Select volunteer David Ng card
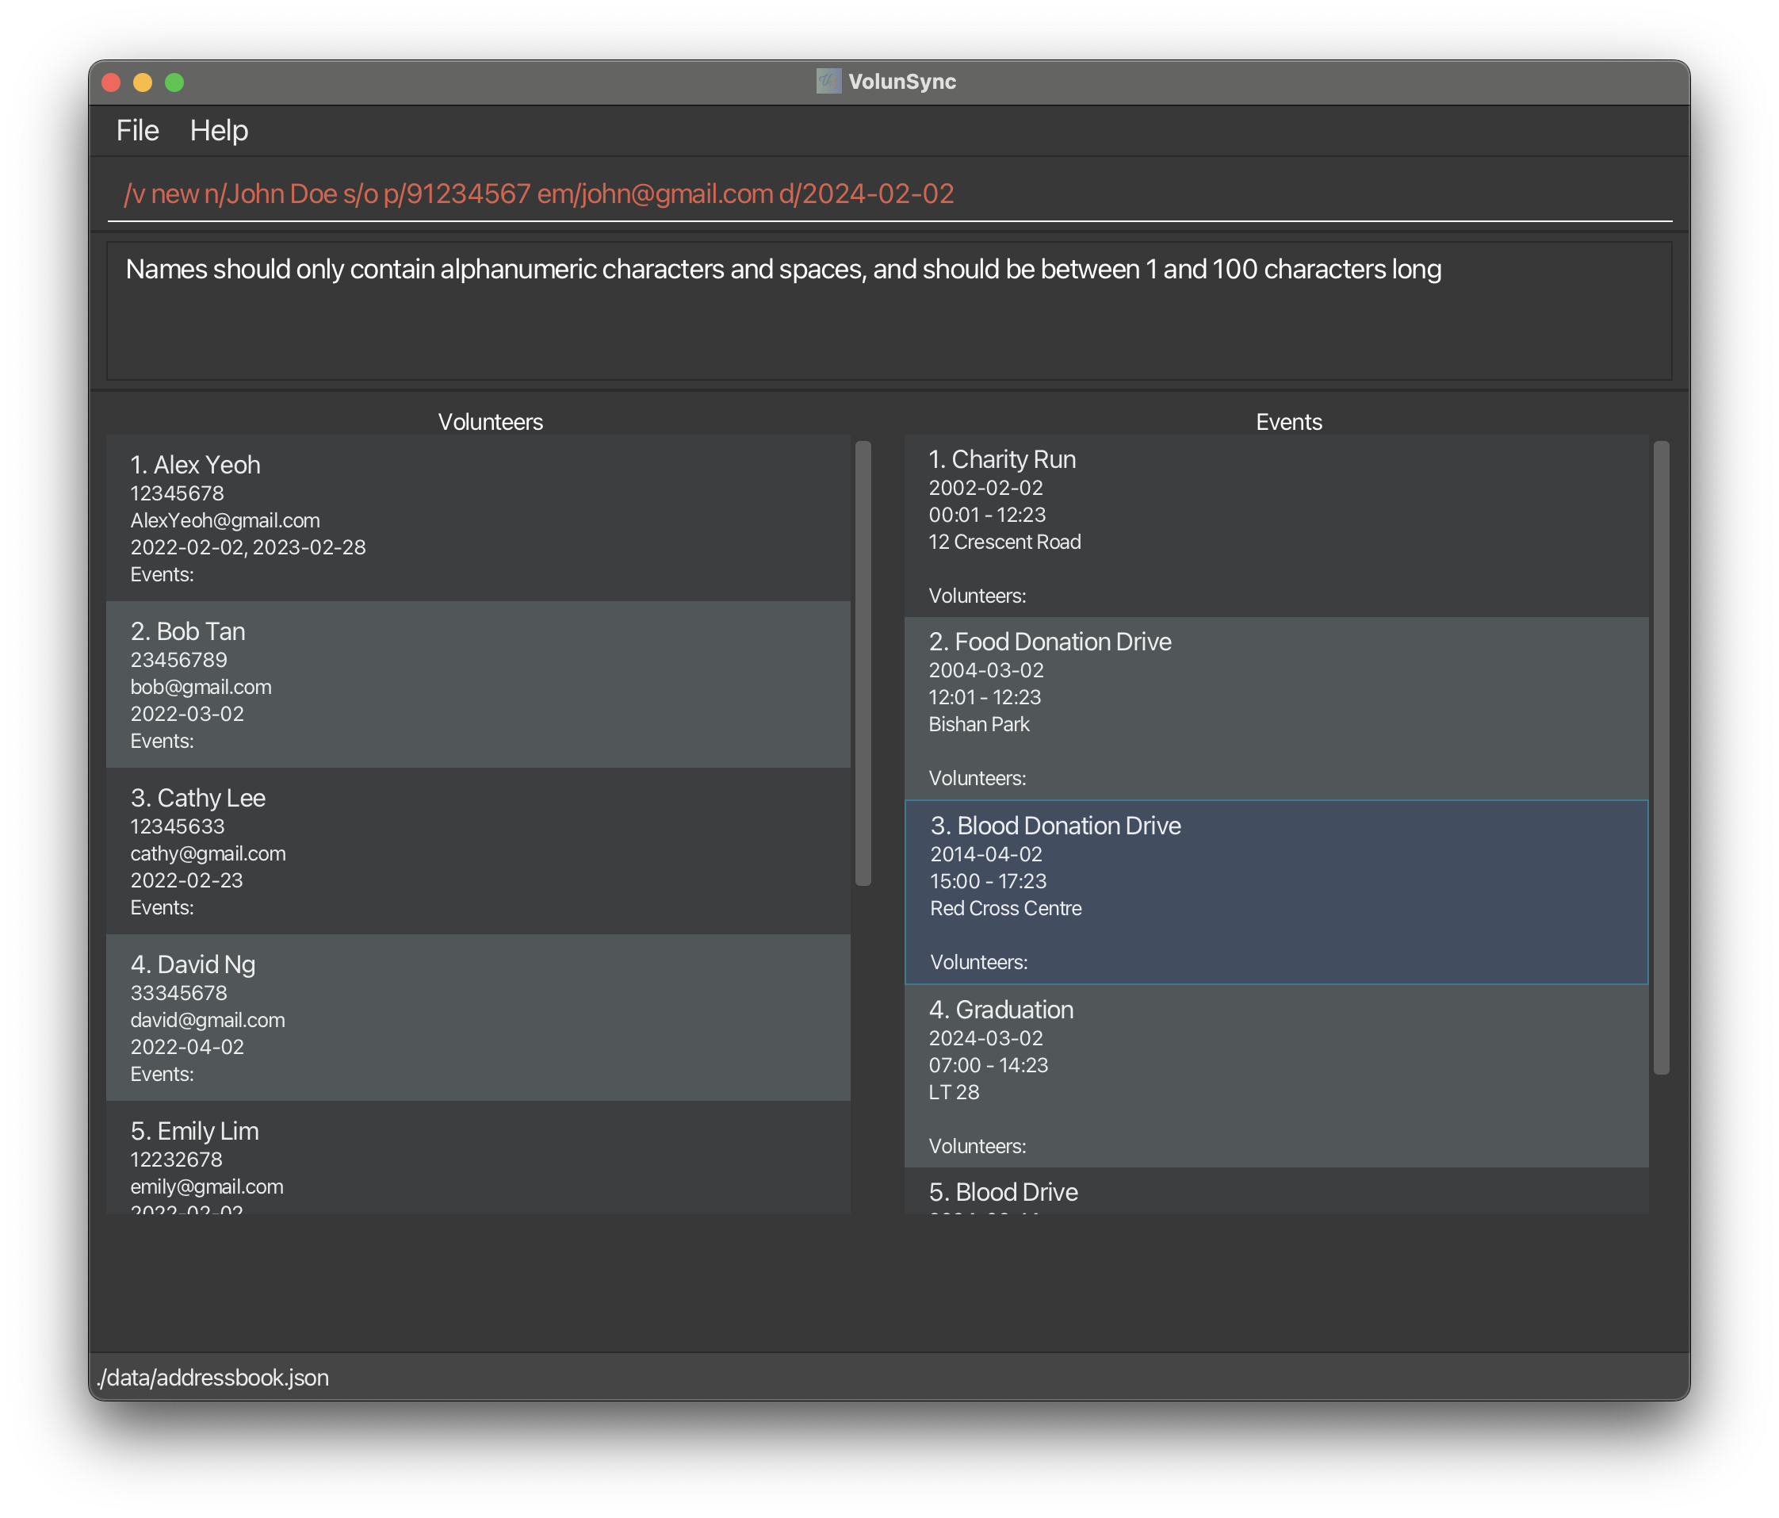1779x1518 pixels. point(477,1018)
